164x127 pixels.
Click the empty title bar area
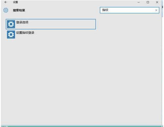point(76,2)
